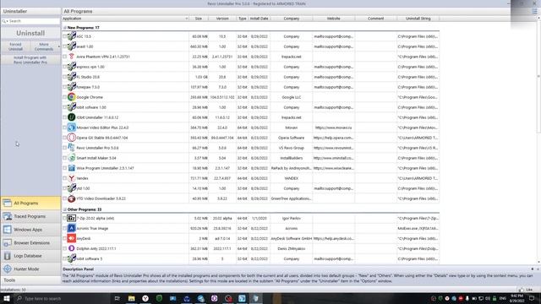Sort the list by the Version column

(x=222, y=19)
